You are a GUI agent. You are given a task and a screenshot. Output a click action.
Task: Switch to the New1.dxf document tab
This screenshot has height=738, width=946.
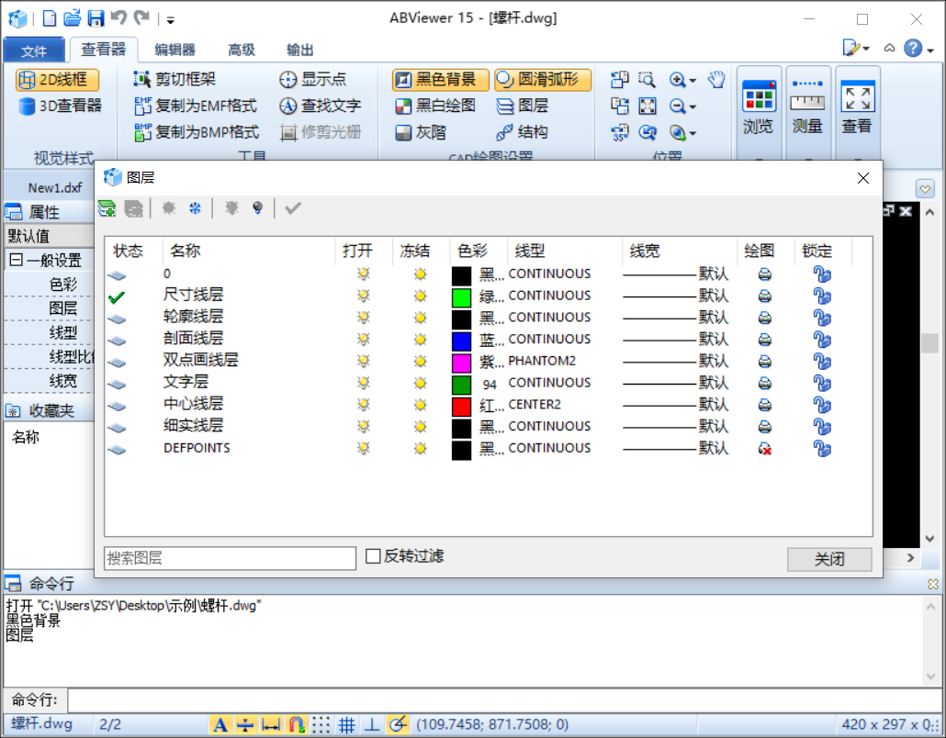[55, 187]
